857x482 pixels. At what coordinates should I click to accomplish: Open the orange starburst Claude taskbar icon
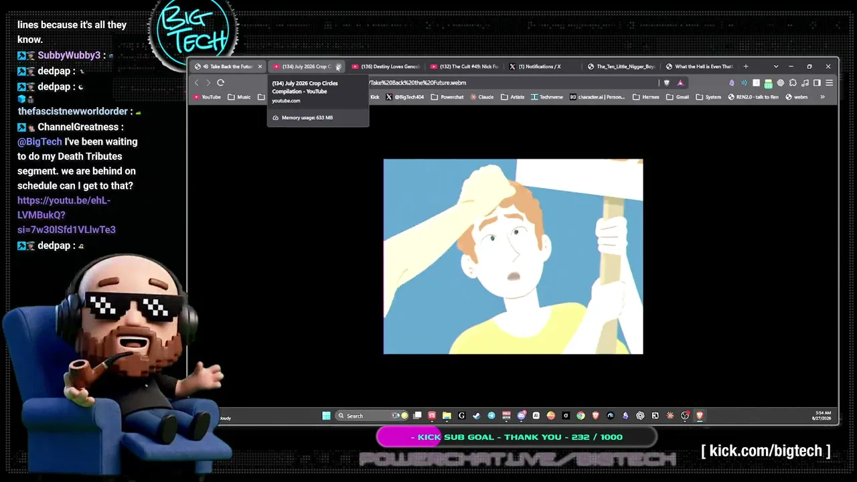(x=670, y=416)
